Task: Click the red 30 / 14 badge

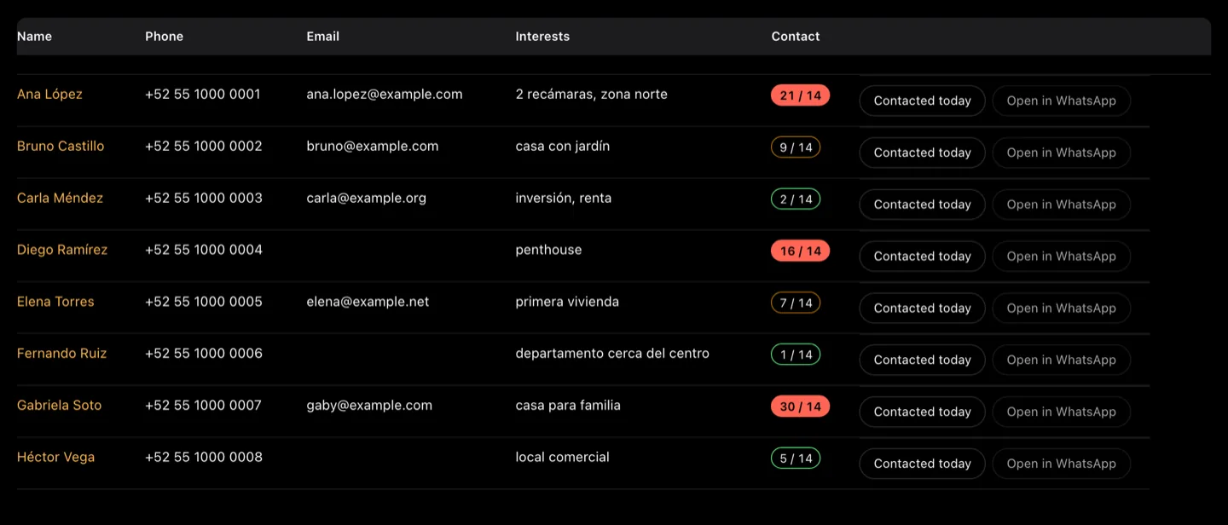Action: (x=800, y=407)
